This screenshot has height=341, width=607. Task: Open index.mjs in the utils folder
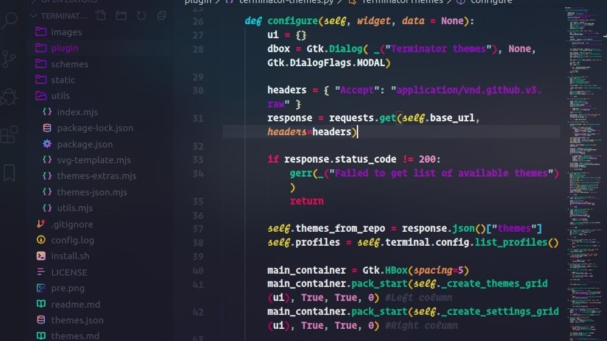[x=78, y=112]
